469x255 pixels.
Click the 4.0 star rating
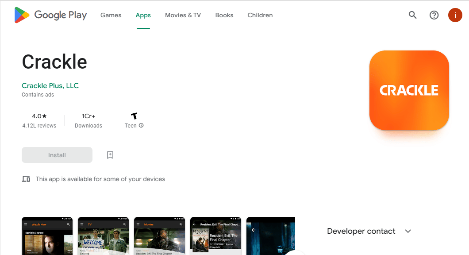tap(39, 116)
